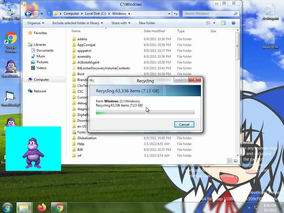Cancel the Recycling operation
The height and width of the screenshot is (213, 284).
184,125
